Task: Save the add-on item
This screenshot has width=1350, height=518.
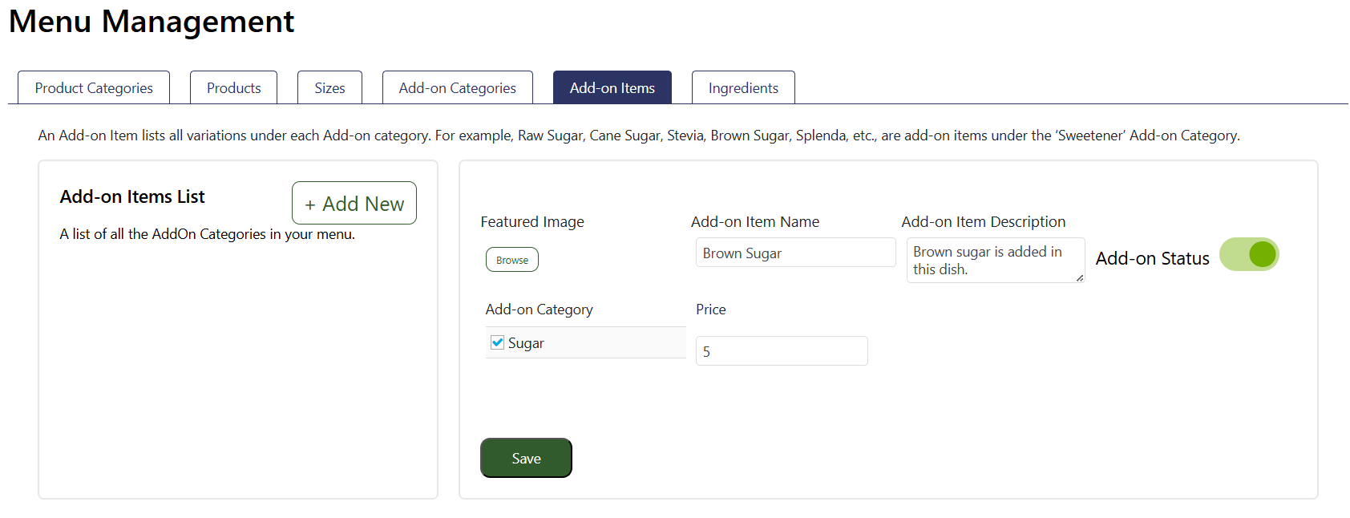Action: pos(526,458)
